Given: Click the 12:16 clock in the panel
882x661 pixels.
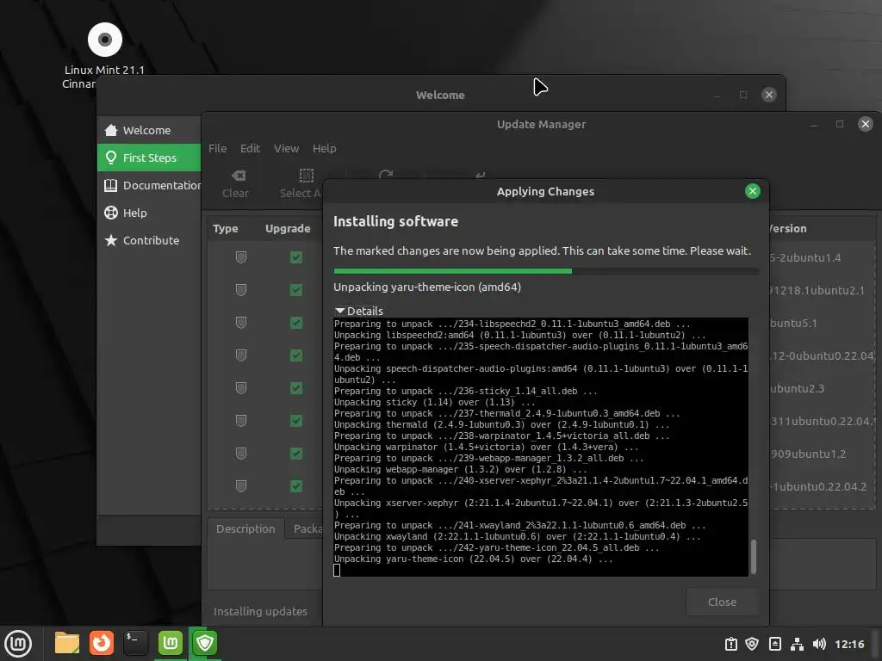Looking at the screenshot, I should tap(849, 644).
